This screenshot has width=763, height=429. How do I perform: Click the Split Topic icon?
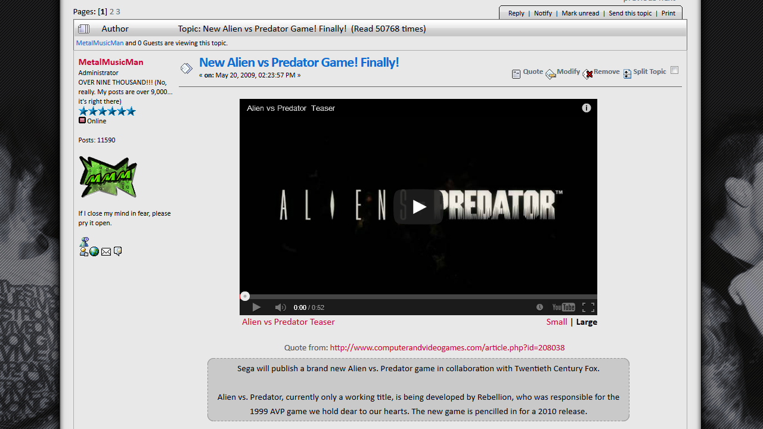[627, 74]
